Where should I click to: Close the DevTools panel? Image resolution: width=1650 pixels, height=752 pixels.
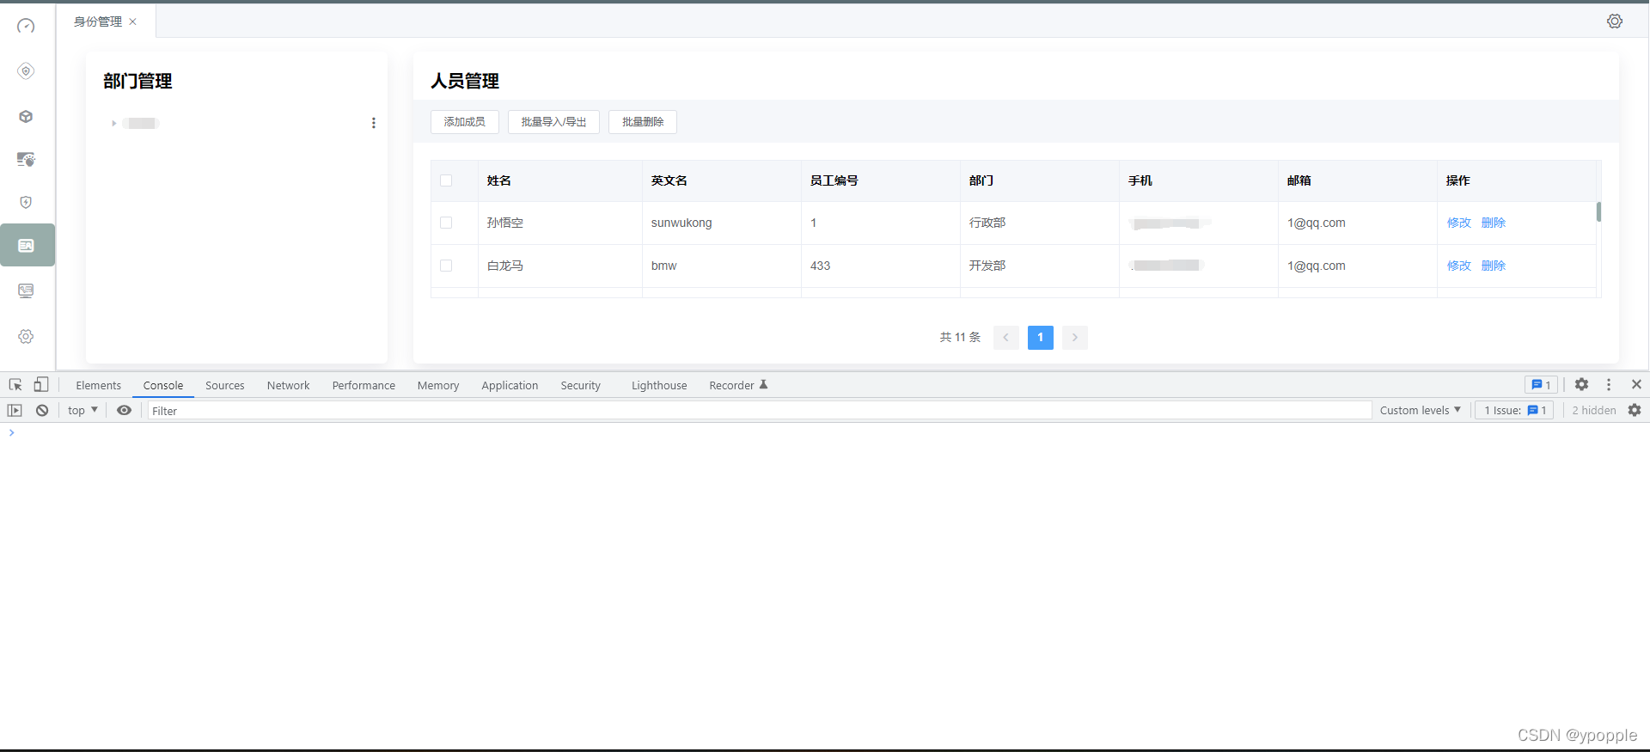(x=1636, y=385)
